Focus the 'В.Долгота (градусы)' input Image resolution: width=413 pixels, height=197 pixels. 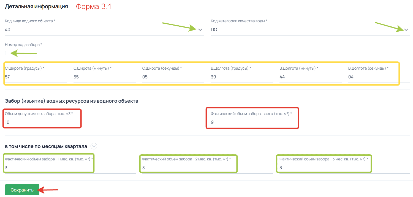[x=241, y=77]
